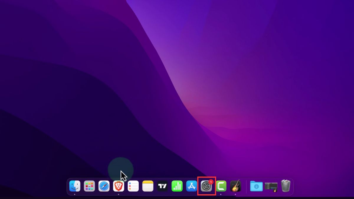This screenshot has height=199, width=354.
Task: Open System Preferences gear icon
Action: click(x=206, y=187)
